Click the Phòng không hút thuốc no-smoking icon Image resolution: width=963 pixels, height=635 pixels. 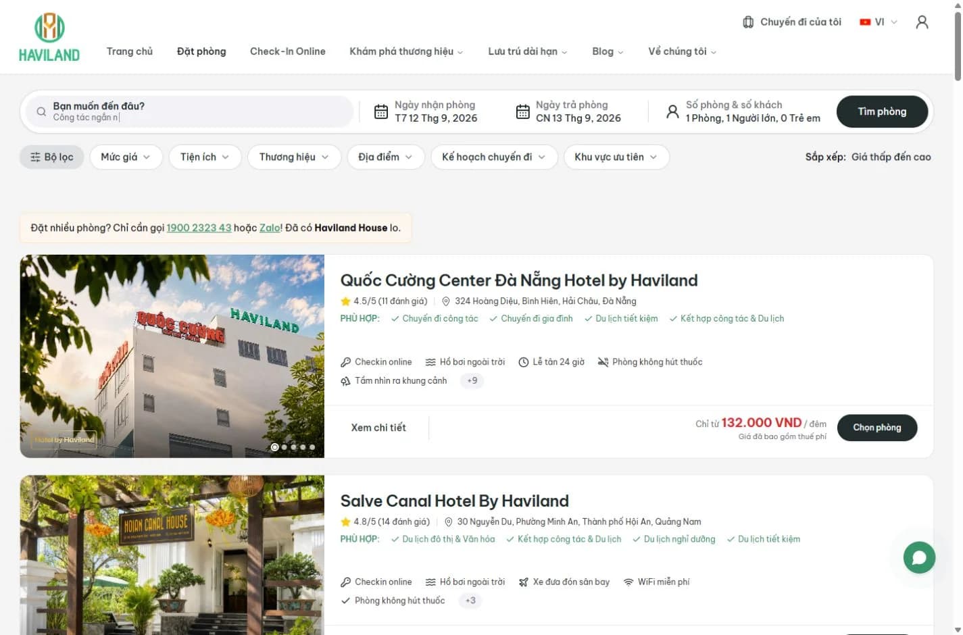click(x=603, y=362)
